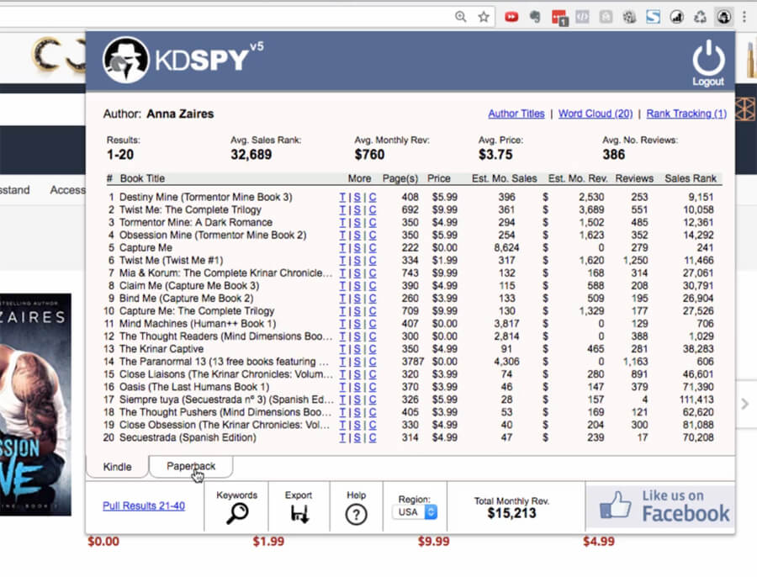Viewport: 757px width, 577px height.
Task: Click Total Monthly Rev. $15,213 value
Action: coord(511,513)
